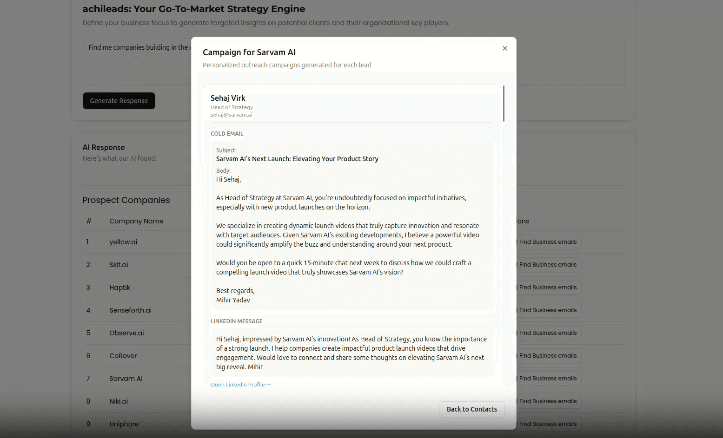Click the Sehaj Virk contact header
The width and height of the screenshot is (723, 438).
pos(228,98)
